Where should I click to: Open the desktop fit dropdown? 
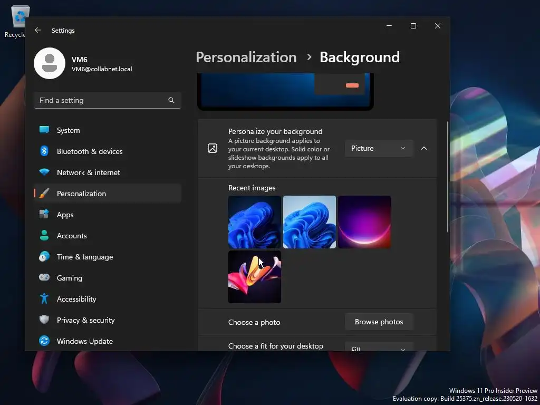coord(379,346)
